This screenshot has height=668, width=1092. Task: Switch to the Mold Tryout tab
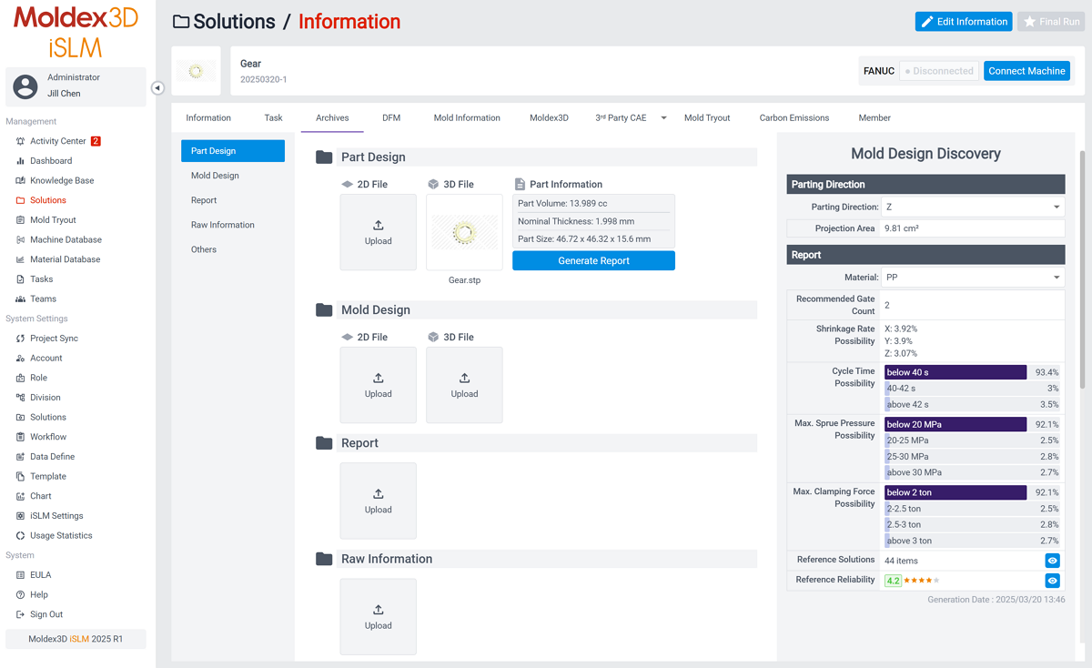pyautogui.click(x=707, y=118)
